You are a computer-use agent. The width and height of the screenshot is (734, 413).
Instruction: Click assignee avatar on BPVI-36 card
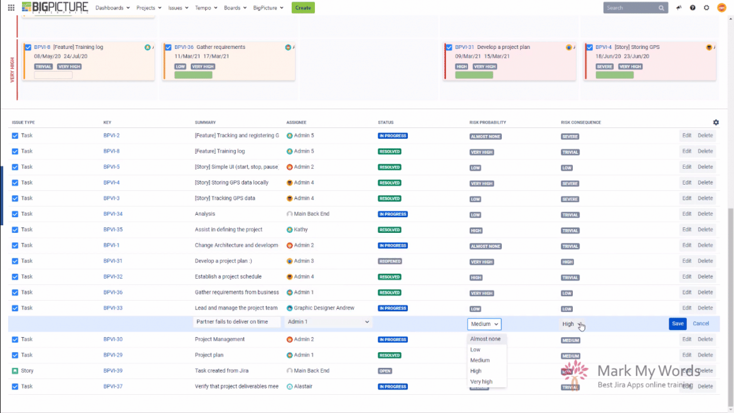(x=288, y=47)
